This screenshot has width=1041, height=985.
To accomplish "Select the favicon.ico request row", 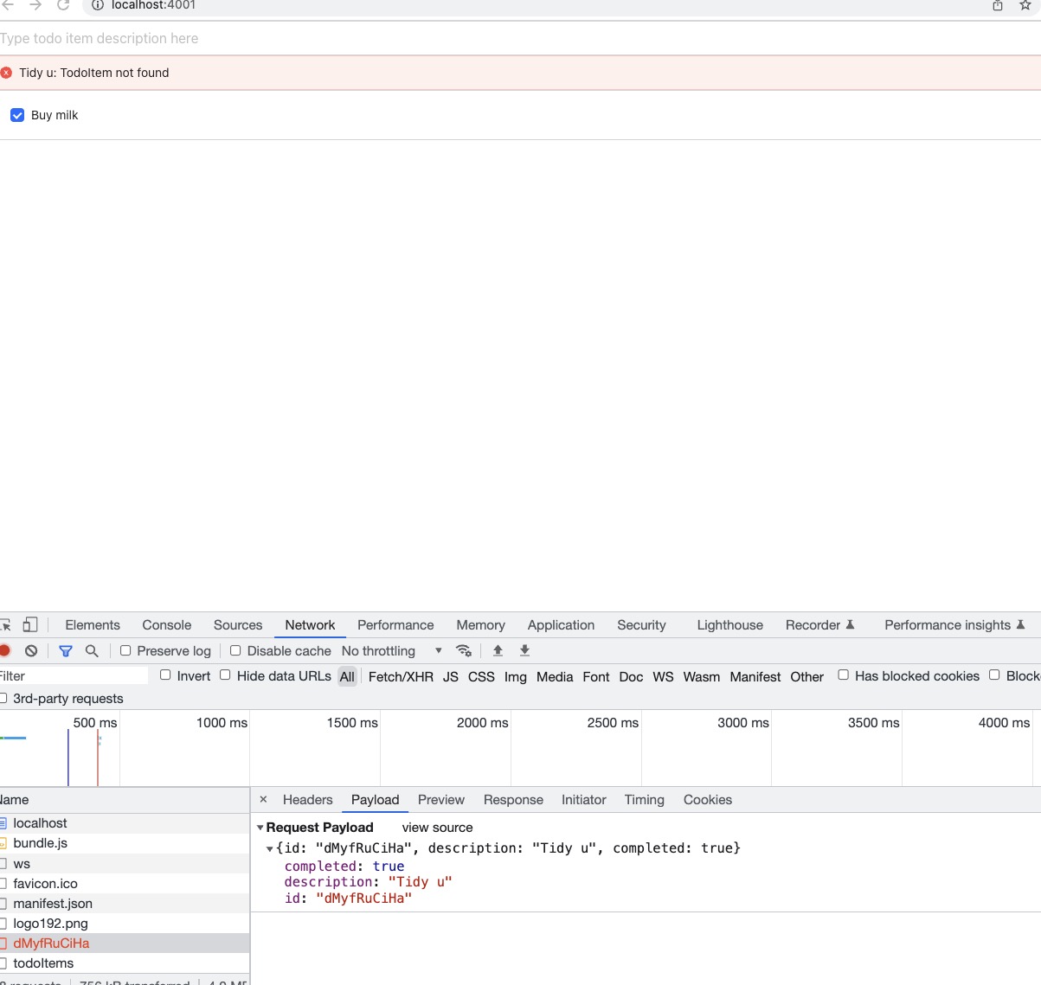I will pyautogui.click(x=125, y=884).
